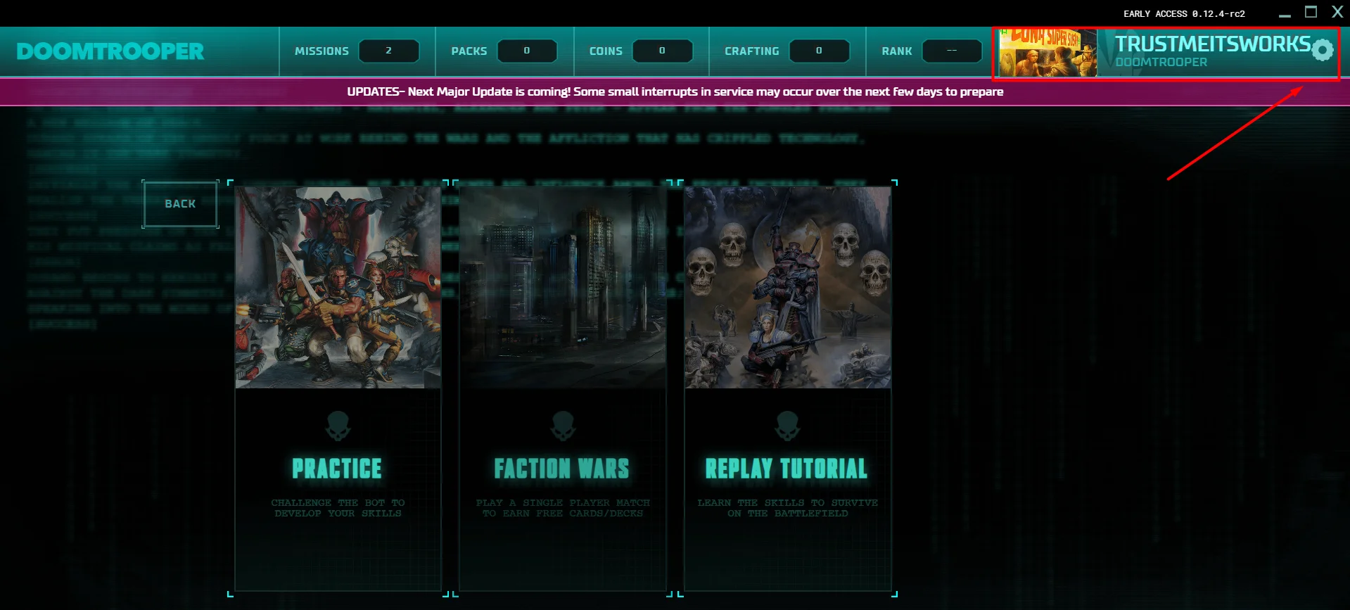Viewport: 1350px width, 610px height.
Task: Open settings via the gear icon
Action: point(1323,50)
